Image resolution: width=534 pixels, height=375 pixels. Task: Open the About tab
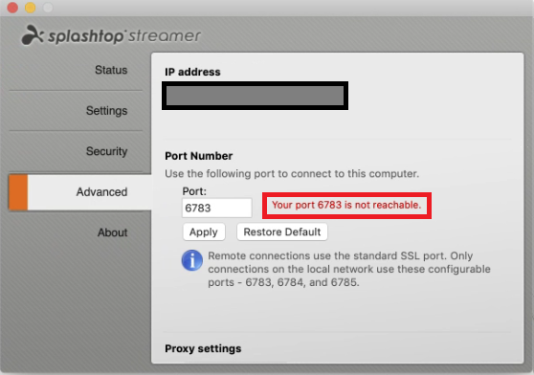(x=112, y=232)
